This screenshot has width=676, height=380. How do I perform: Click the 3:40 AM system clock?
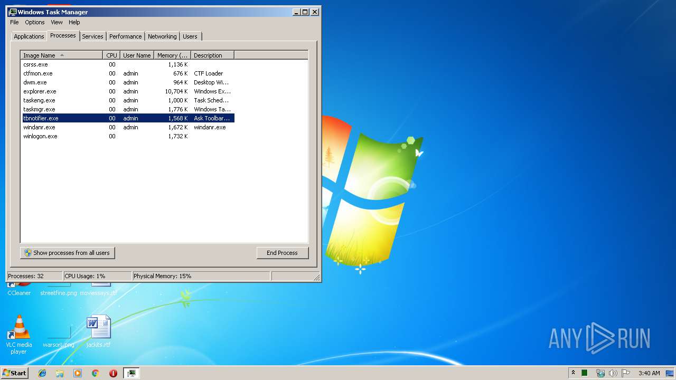pyautogui.click(x=649, y=373)
